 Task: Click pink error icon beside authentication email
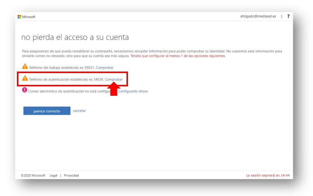(24, 90)
